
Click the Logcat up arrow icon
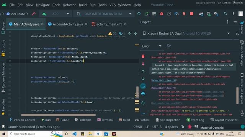143,71
